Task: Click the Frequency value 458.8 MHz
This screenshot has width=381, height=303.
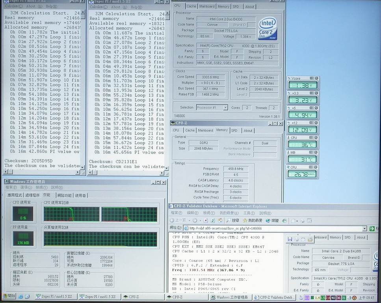Action: 236,169
